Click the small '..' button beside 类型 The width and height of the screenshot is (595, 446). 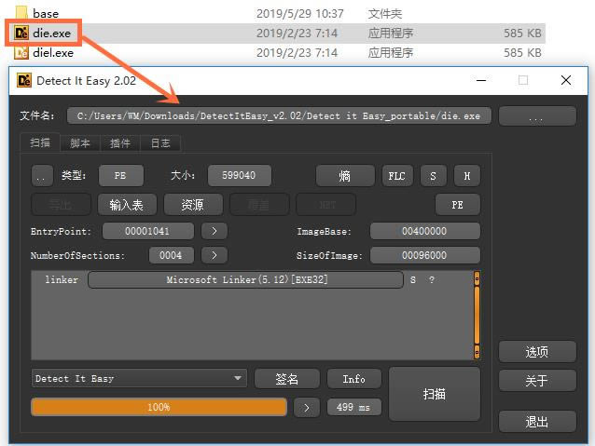42,175
